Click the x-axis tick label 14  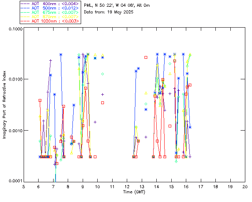(x=157, y=187)
